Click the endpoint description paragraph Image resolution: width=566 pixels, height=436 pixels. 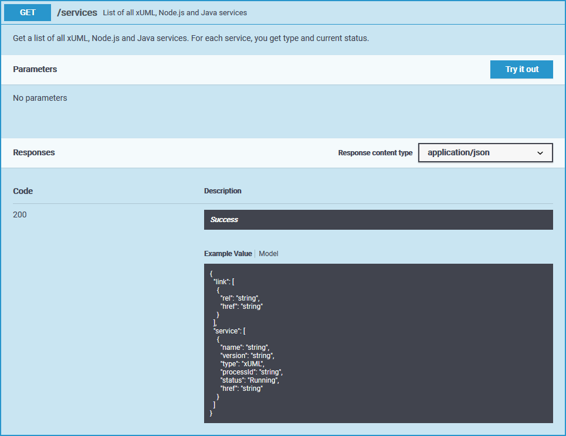pyautogui.click(x=191, y=38)
